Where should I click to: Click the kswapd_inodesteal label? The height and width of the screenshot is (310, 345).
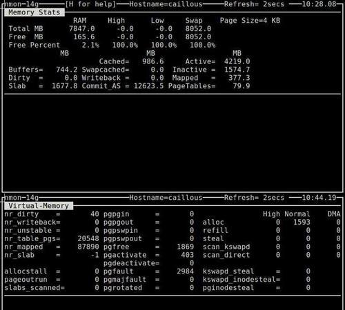(239, 280)
